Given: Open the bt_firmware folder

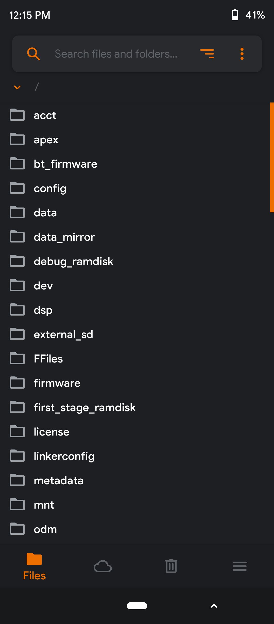Looking at the screenshot, I should tap(65, 164).
